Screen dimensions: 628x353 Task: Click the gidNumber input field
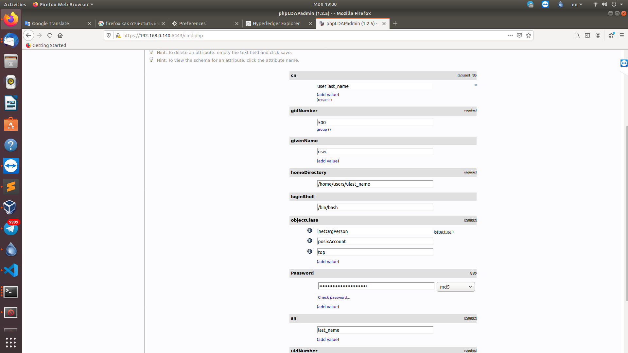click(375, 123)
